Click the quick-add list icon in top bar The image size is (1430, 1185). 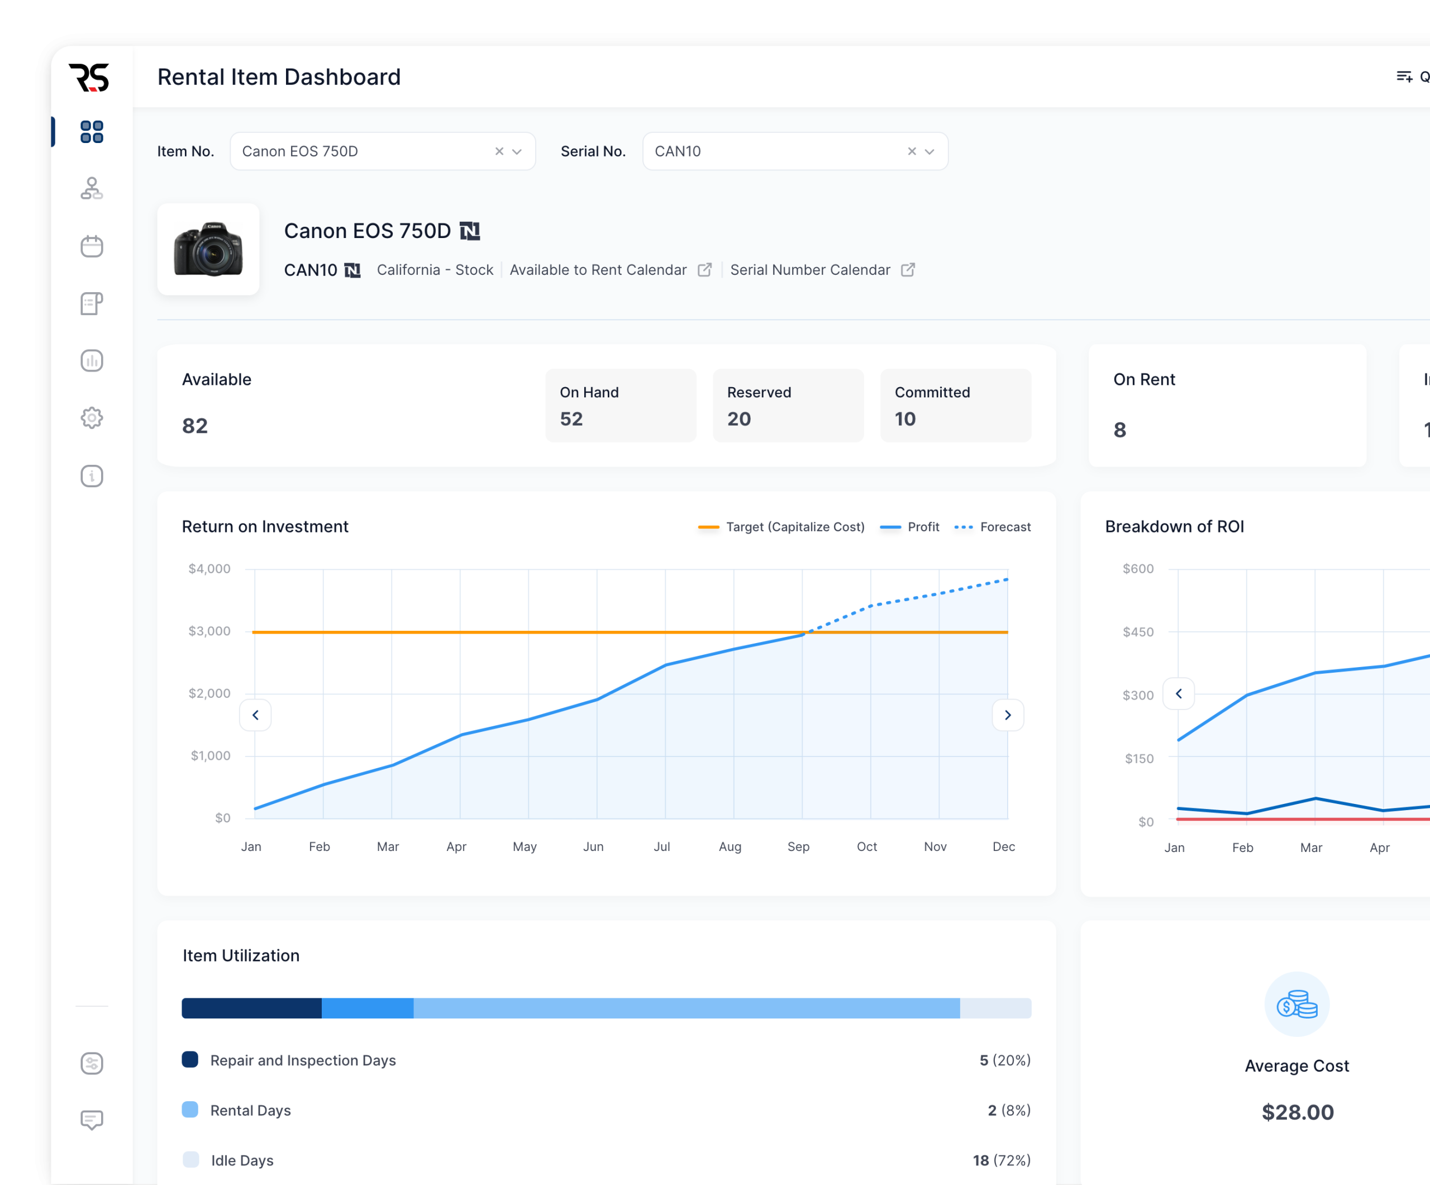click(1404, 77)
